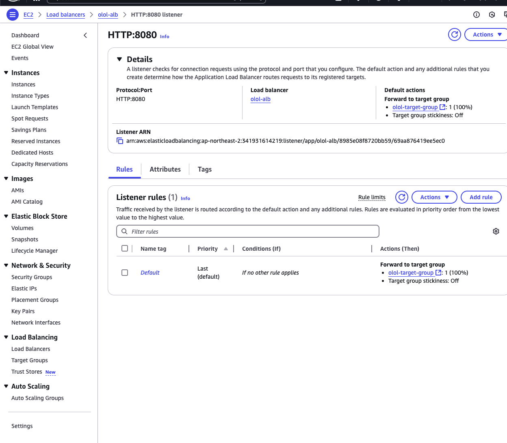Open Savings Plans in sidebar
Viewport: 507px width, 443px height.
(29, 130)
